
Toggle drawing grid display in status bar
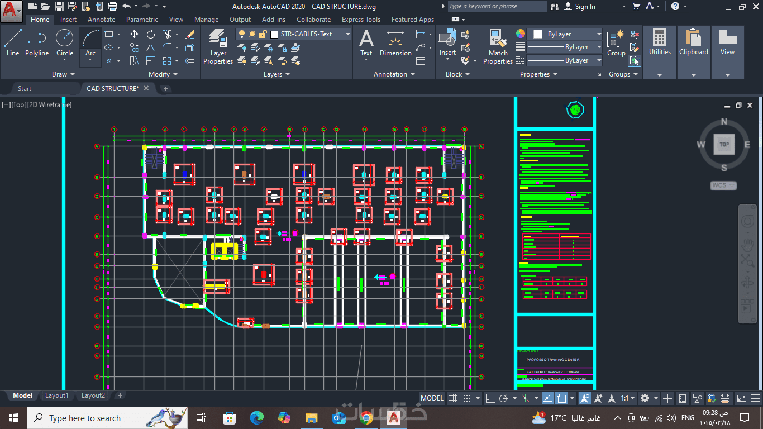point(454,398)
